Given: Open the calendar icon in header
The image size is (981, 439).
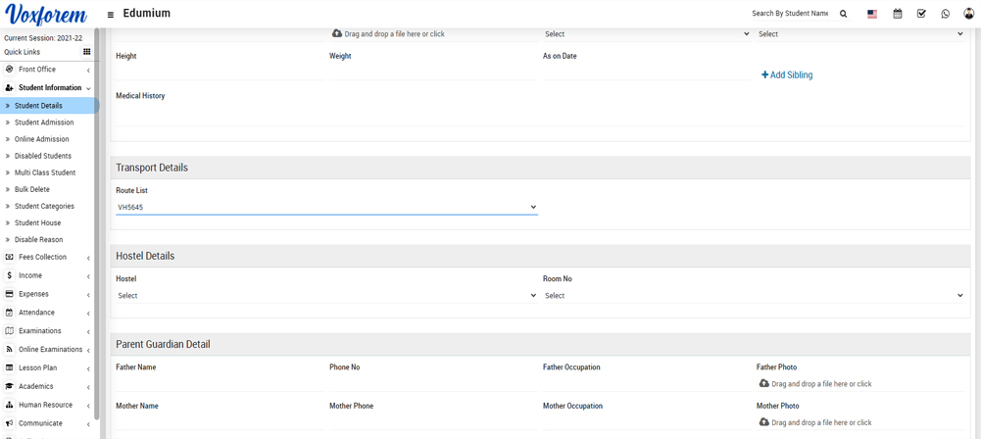Looking at the screenshot, I should pyautogui.click(x=897, y=14).
